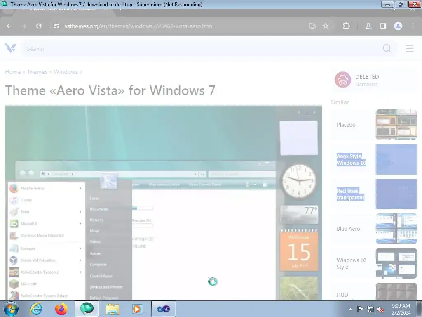This screenshot has width=422, height=317.
Task: Click the Aero Style Windows 10 thumbnail
Action: 396,159
